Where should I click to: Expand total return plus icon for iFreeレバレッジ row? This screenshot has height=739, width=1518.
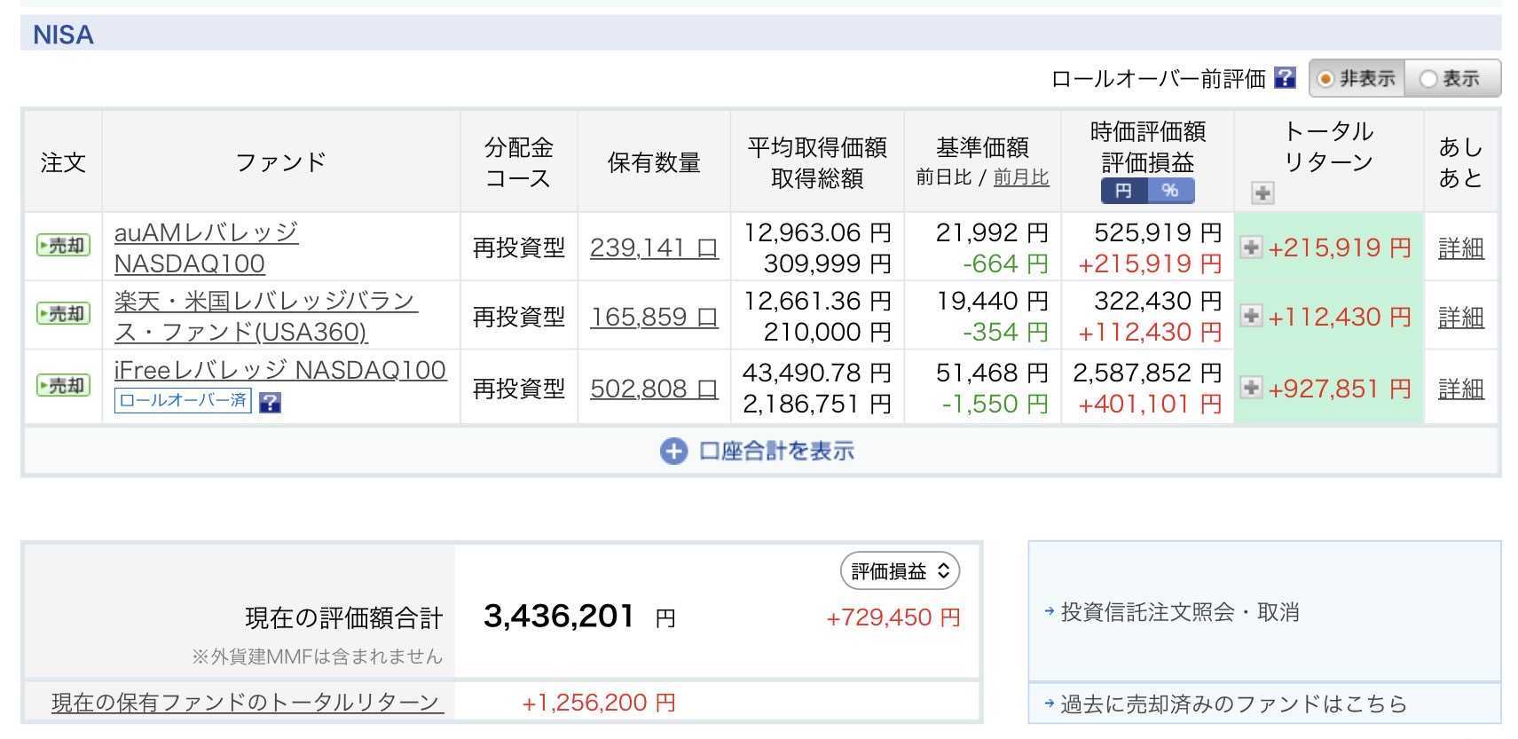click(1250, 388)
